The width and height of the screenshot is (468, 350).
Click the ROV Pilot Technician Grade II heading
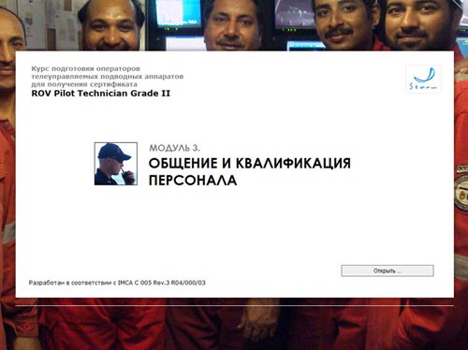click(x=101, y=94)
